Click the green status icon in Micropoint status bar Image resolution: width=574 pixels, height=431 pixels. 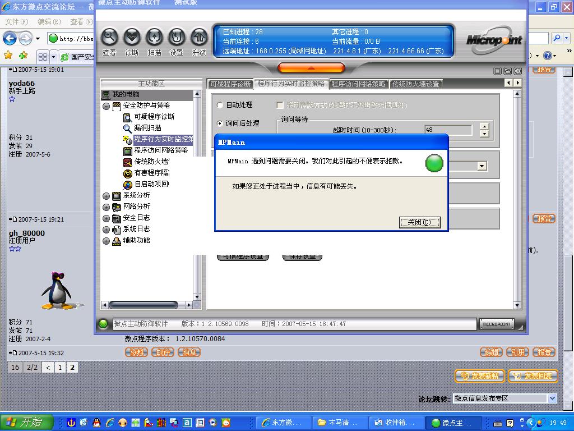click(x=104, y=324)
